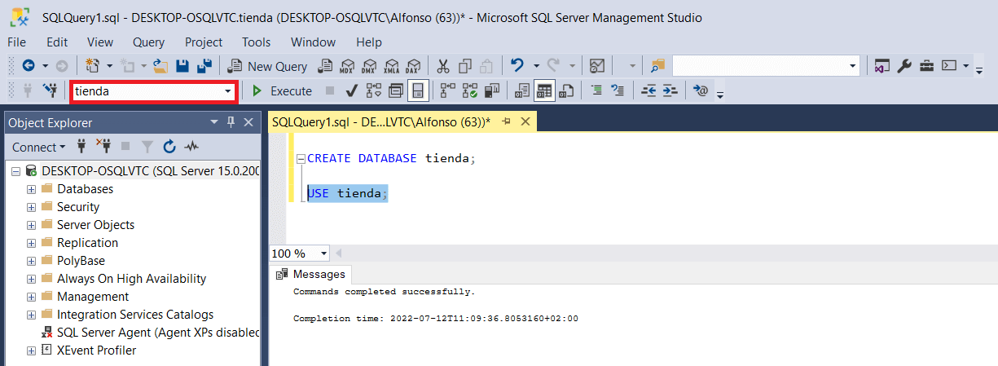The width and height of the screenshot is (998, 366).
Task: Open the 100 % zoom dropdown
Action: coord(323,254)
